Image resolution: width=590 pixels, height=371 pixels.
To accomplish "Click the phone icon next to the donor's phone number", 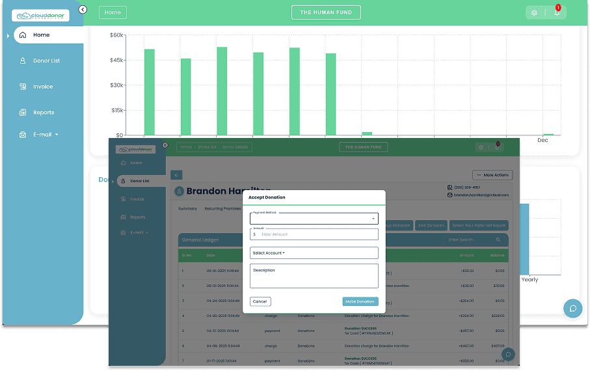I will 449,187.
